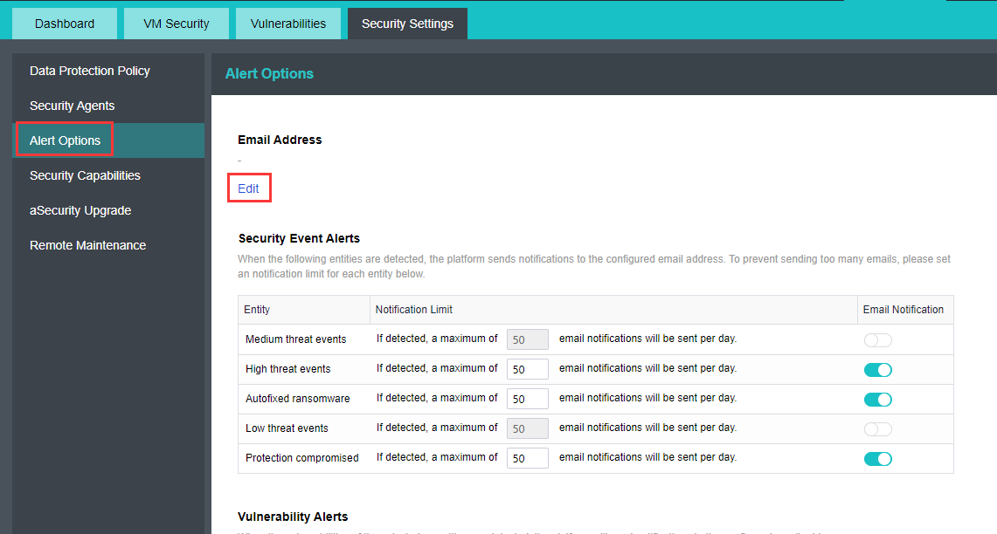Open the Alert Options sidebar entry
Image resolution: width=997 pixels, height=534 pixels.
pyautogui.click(x=66, y=140)
